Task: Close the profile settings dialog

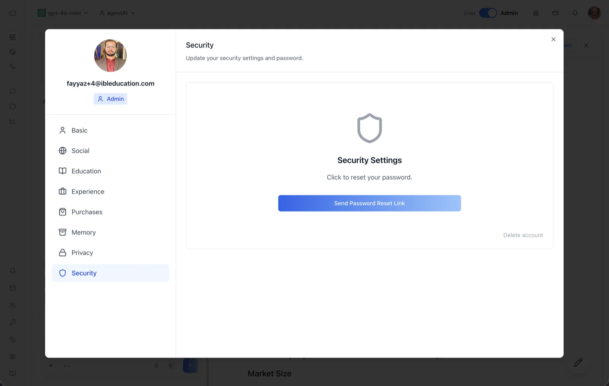Action: (x=553, y=39)
